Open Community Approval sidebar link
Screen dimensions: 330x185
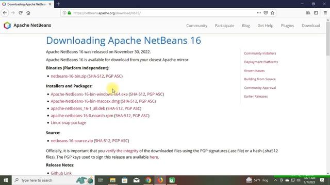(x=260, y=88)
